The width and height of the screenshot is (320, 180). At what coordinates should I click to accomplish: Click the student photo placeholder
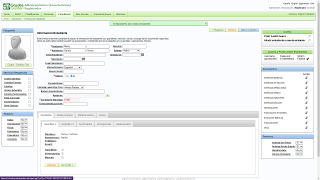[17, 48]
